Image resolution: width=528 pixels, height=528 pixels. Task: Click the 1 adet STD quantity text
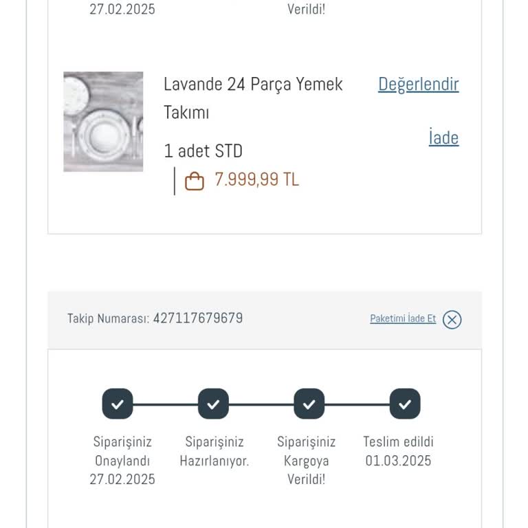click(203, 151)
